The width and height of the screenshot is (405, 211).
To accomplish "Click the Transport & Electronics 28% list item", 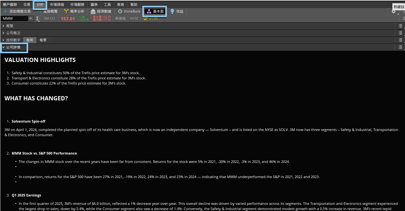I will point(79,78).
